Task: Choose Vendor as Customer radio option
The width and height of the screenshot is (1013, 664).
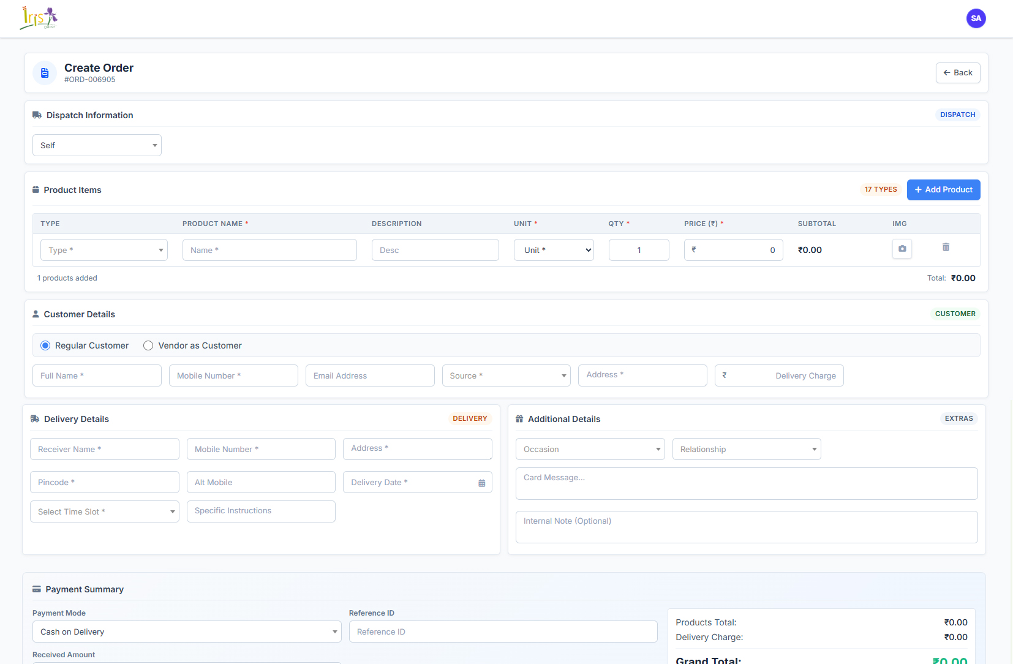Action: click(x=148, y=345)
